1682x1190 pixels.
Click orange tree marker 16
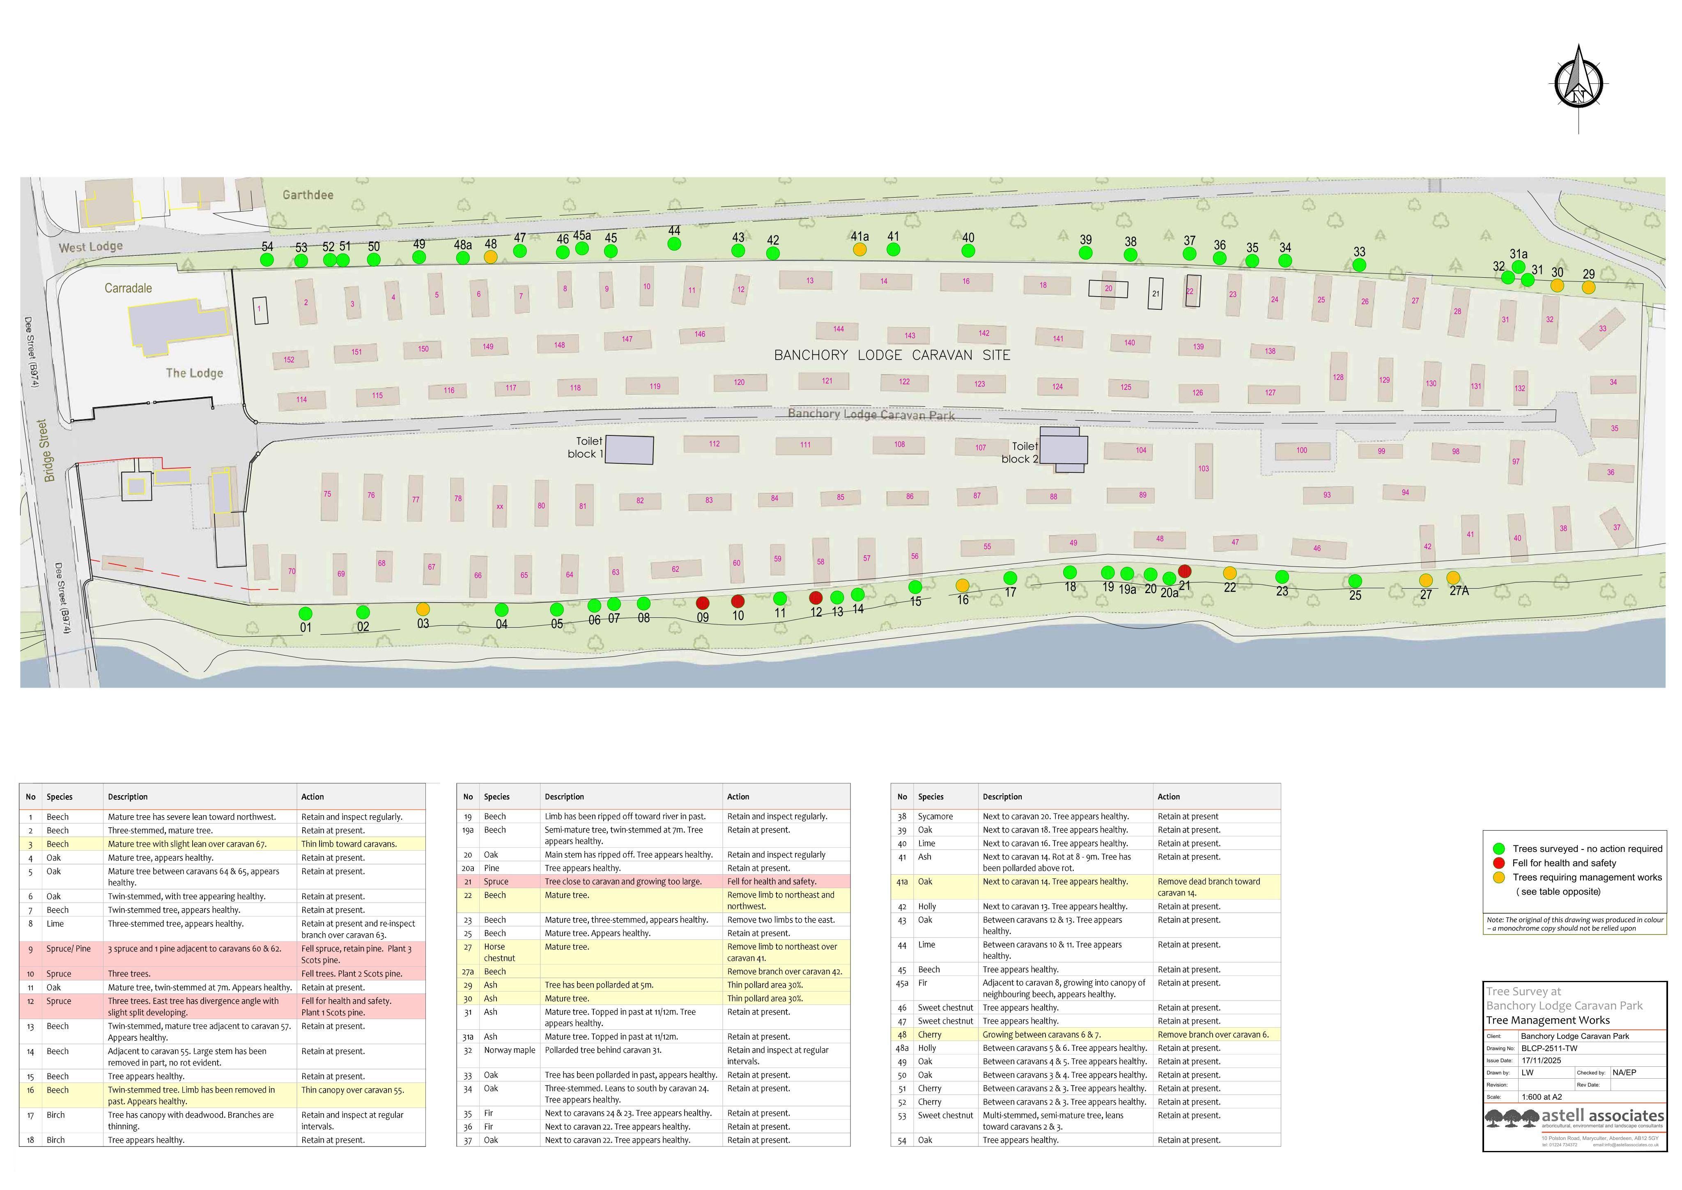pyautogui.click(x=963, y=585)
